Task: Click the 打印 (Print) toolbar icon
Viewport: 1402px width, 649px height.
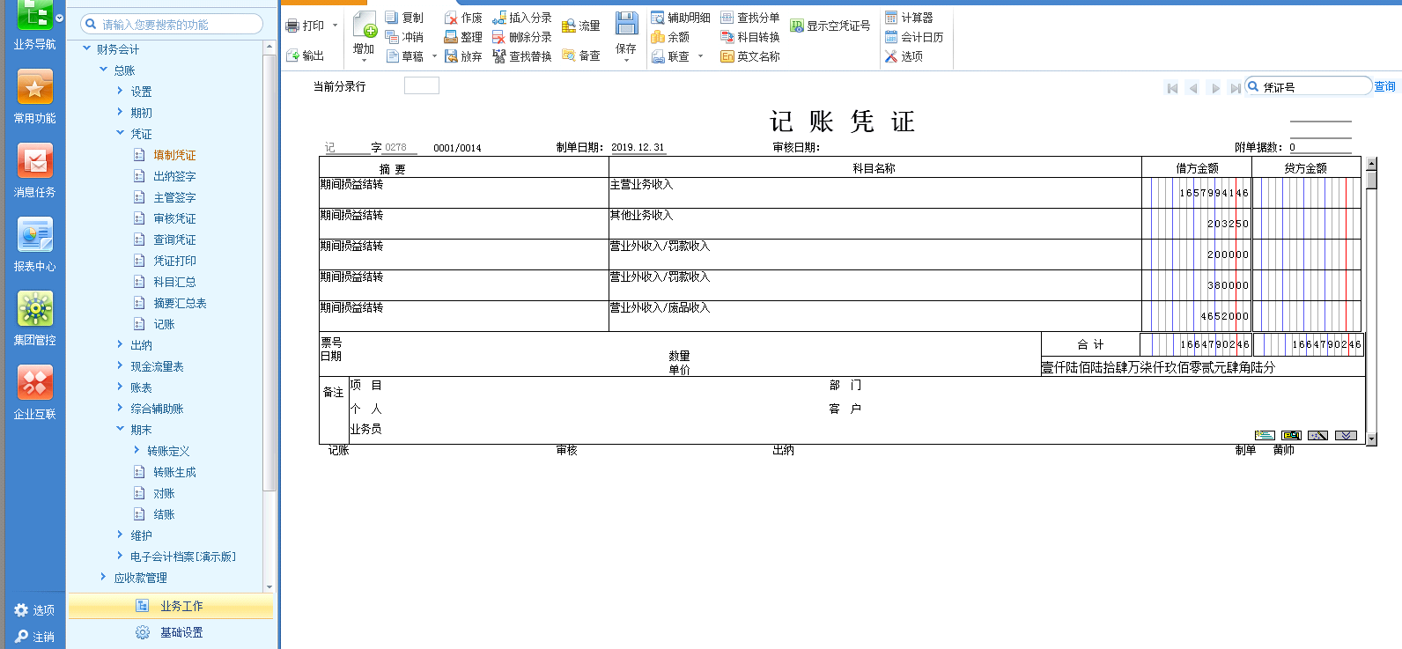Action: pyautogui.click(x=293, y=26)
